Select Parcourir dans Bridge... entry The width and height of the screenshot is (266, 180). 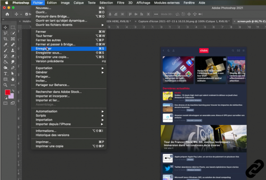(x=69, y=17)
